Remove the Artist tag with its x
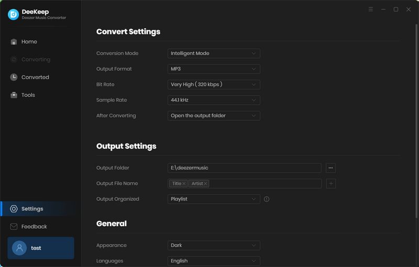The width and height of the screenshot is (419, 267). coord(205,184)
